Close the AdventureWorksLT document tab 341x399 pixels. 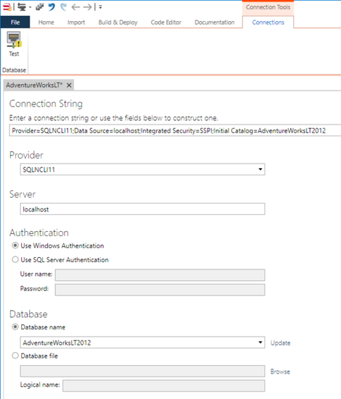[x=69, y=85]
